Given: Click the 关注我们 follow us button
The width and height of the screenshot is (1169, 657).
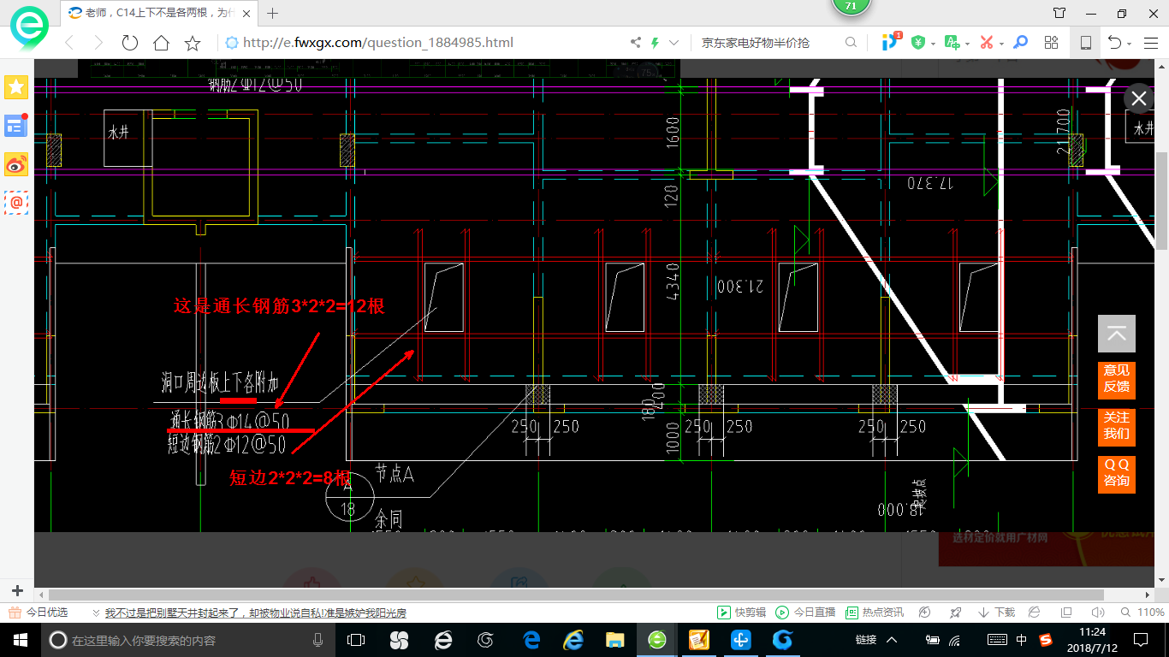Looking at the screenshot, I should point(1117,426).
